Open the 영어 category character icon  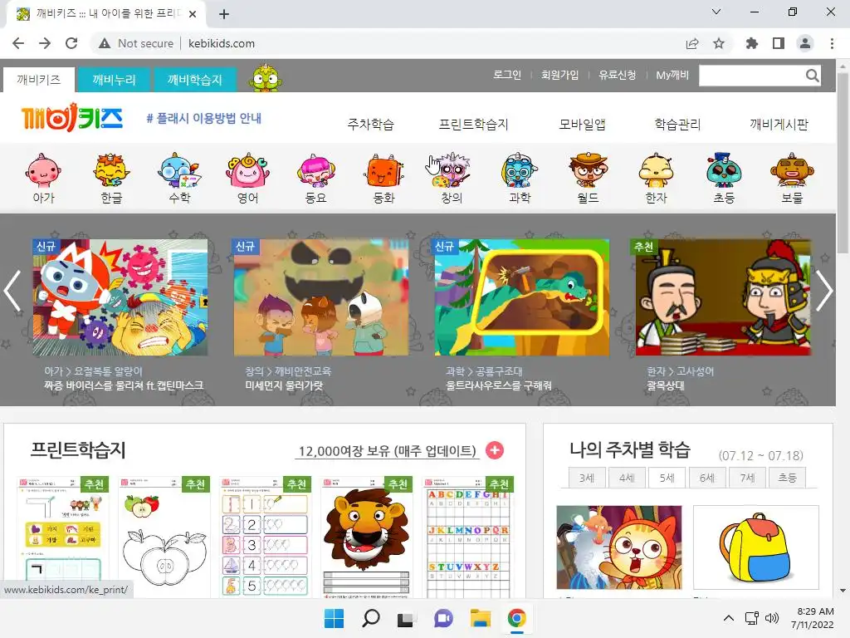(247, 170)
